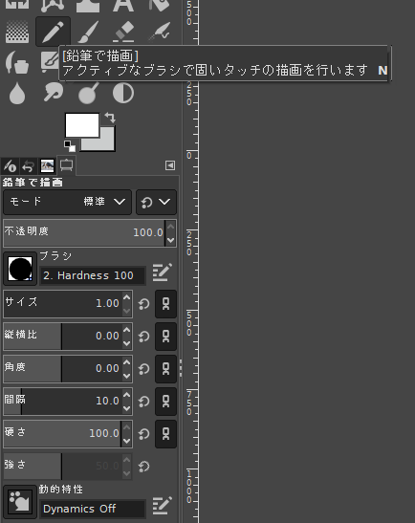The height and width of the screenshot is (523, 415).
Task: Edit the Hardness 100 brush
Action: 163,272
